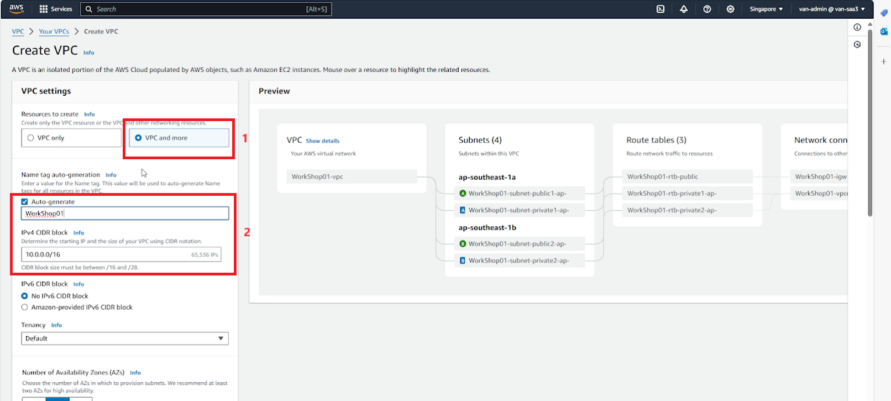This screenshot has width=891, height=401.
Task: Open the info panel icon
Action: pos(857,27)
